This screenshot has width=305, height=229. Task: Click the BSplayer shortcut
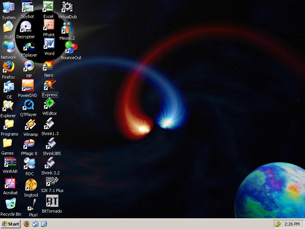[x=29, y=47]
